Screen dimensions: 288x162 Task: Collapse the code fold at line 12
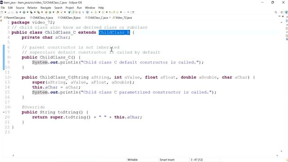(10, 77)
